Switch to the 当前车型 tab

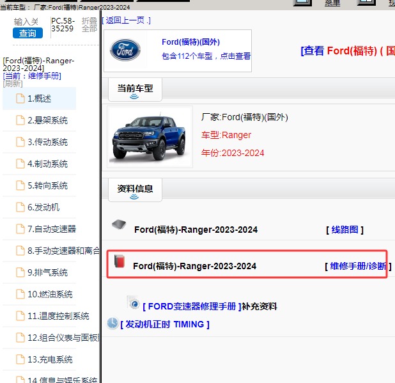click(x=135, y=90)
